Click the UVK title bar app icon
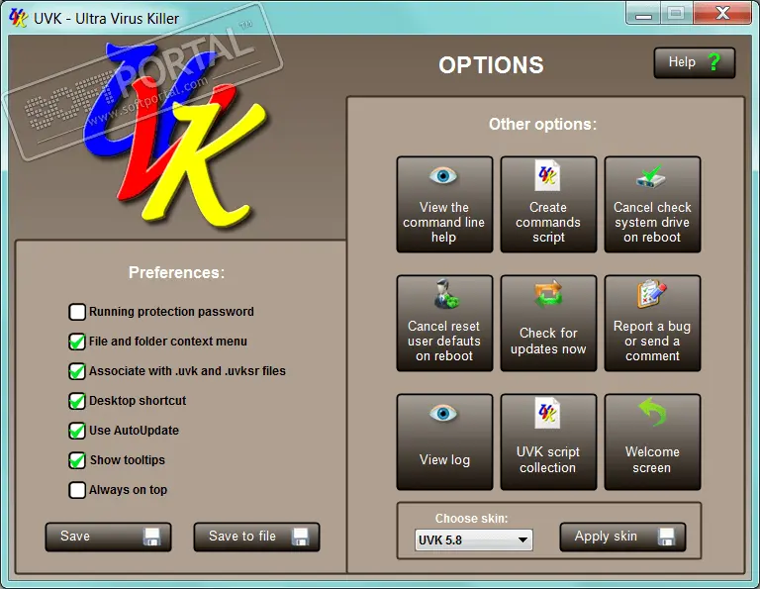This screenshot has width=760, height=589. click(x=18, y=18)
